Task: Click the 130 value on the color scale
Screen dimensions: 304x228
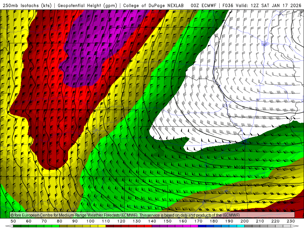Action: coord(137,221)
